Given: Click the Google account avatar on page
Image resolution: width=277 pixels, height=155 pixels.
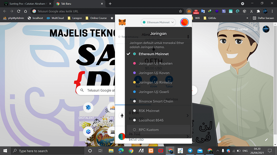Looking at the screenshot, I should coord(266,29).
